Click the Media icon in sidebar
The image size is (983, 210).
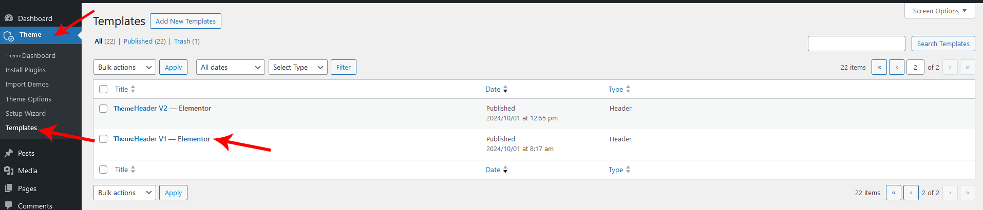point(9,171)
